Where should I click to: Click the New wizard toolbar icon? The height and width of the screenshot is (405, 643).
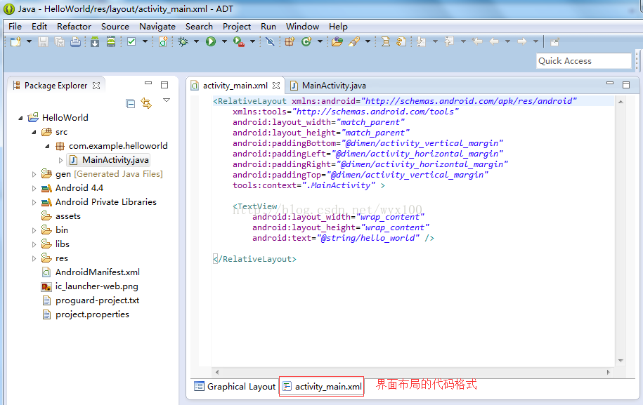tap(15, 42)
